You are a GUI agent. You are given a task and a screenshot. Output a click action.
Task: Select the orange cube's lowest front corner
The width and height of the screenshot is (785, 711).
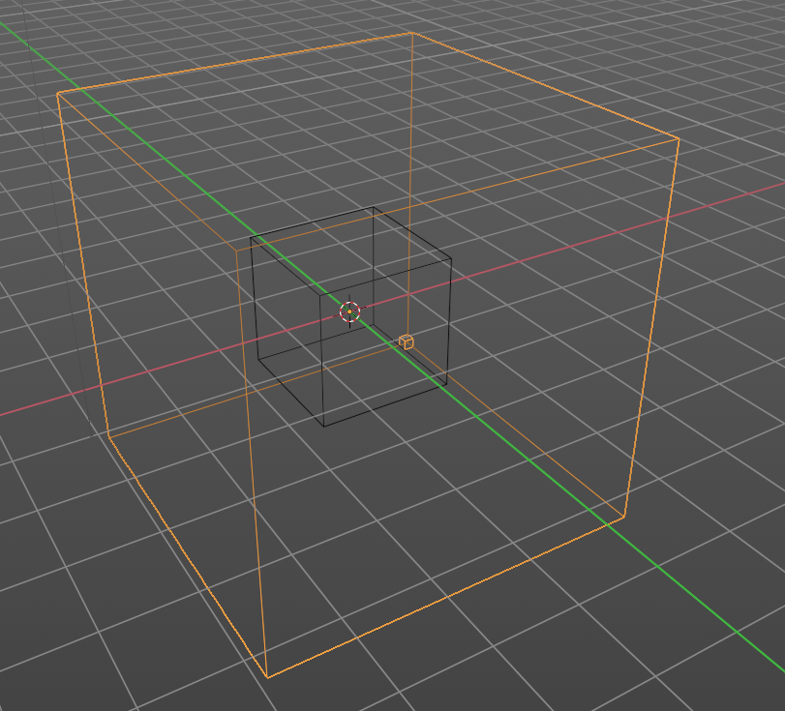pyautogui.click(x=267, y=677)
